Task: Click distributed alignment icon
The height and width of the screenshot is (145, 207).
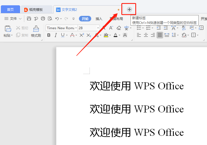Action: coord(167,35)
